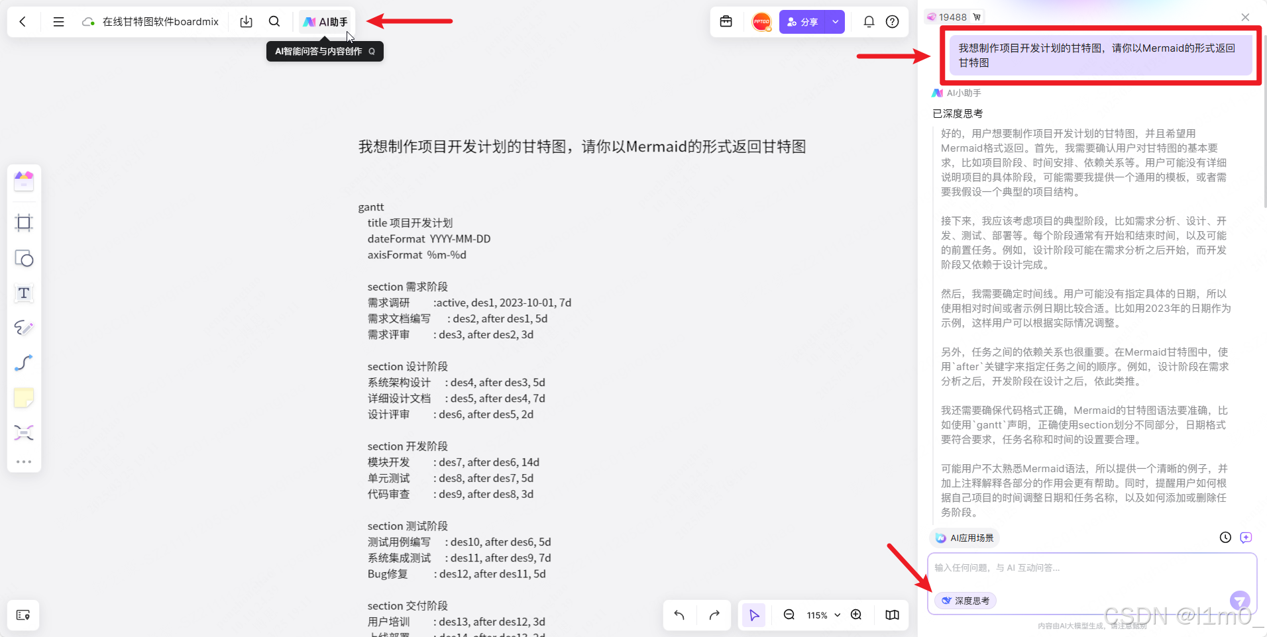The width and height of the screenshot is (1267, 637).
Task: Click the file title 在线甘特图软件boardmix
Action: 160,22
